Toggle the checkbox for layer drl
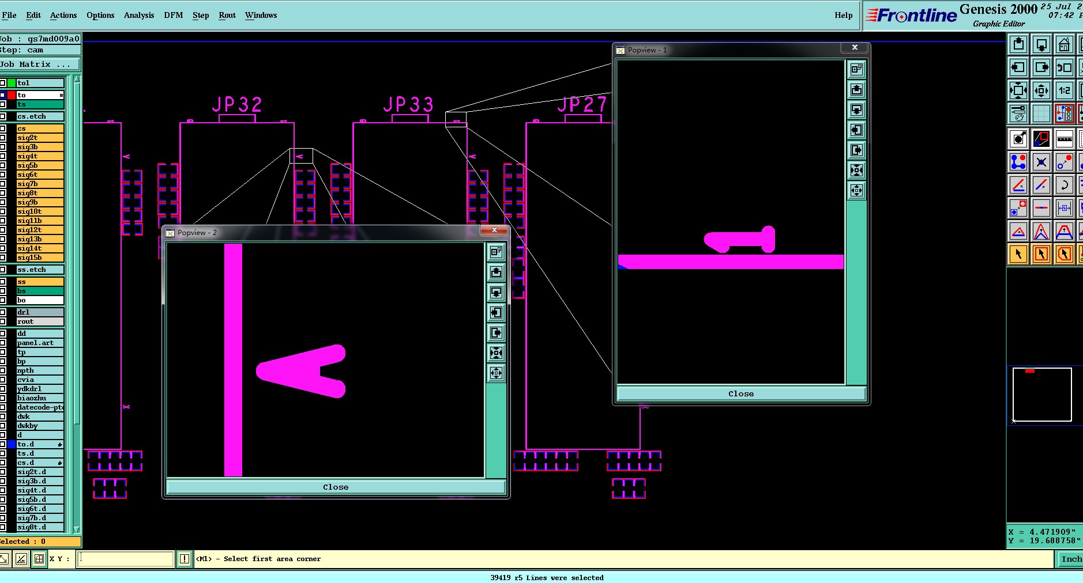The height and width of the screenshot is (583, 1083). point(3,312)
